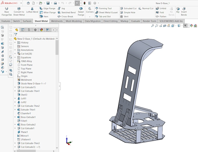Expand the Cut list(28) folder

click(x=15, y=54)
